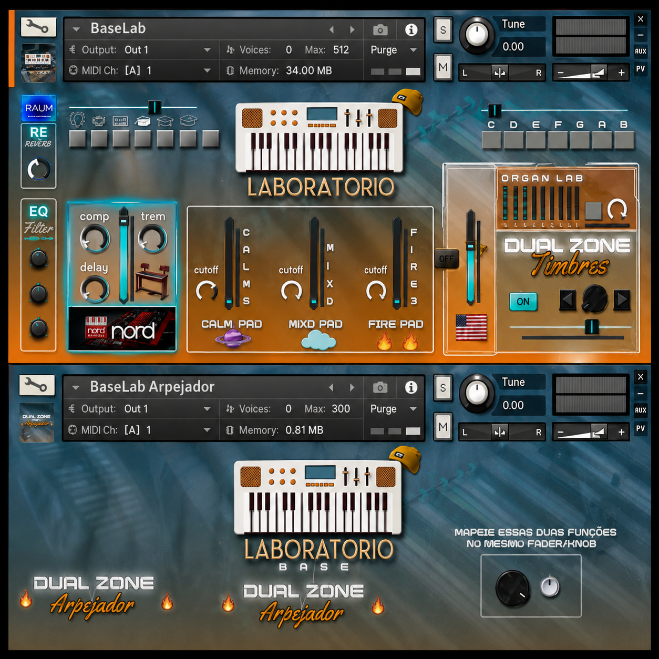Screen dimensions: 659x659
Task: Show BaseLab Arpejador info icon
Action: pos(411,388)
